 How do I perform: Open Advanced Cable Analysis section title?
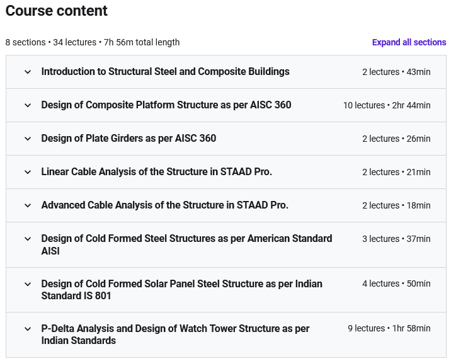click(164, 205)
